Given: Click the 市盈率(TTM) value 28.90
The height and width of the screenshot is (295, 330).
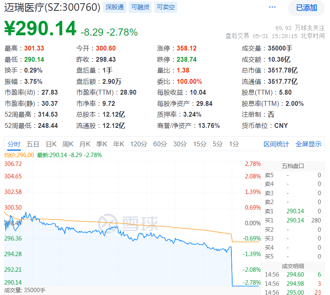Looking at the screenshot, I should tap(128, 93).
